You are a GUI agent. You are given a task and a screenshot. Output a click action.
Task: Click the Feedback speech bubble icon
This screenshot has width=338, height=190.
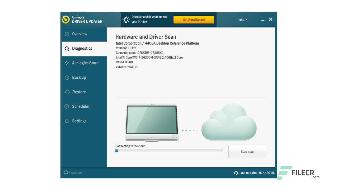(x=66, y=172)
